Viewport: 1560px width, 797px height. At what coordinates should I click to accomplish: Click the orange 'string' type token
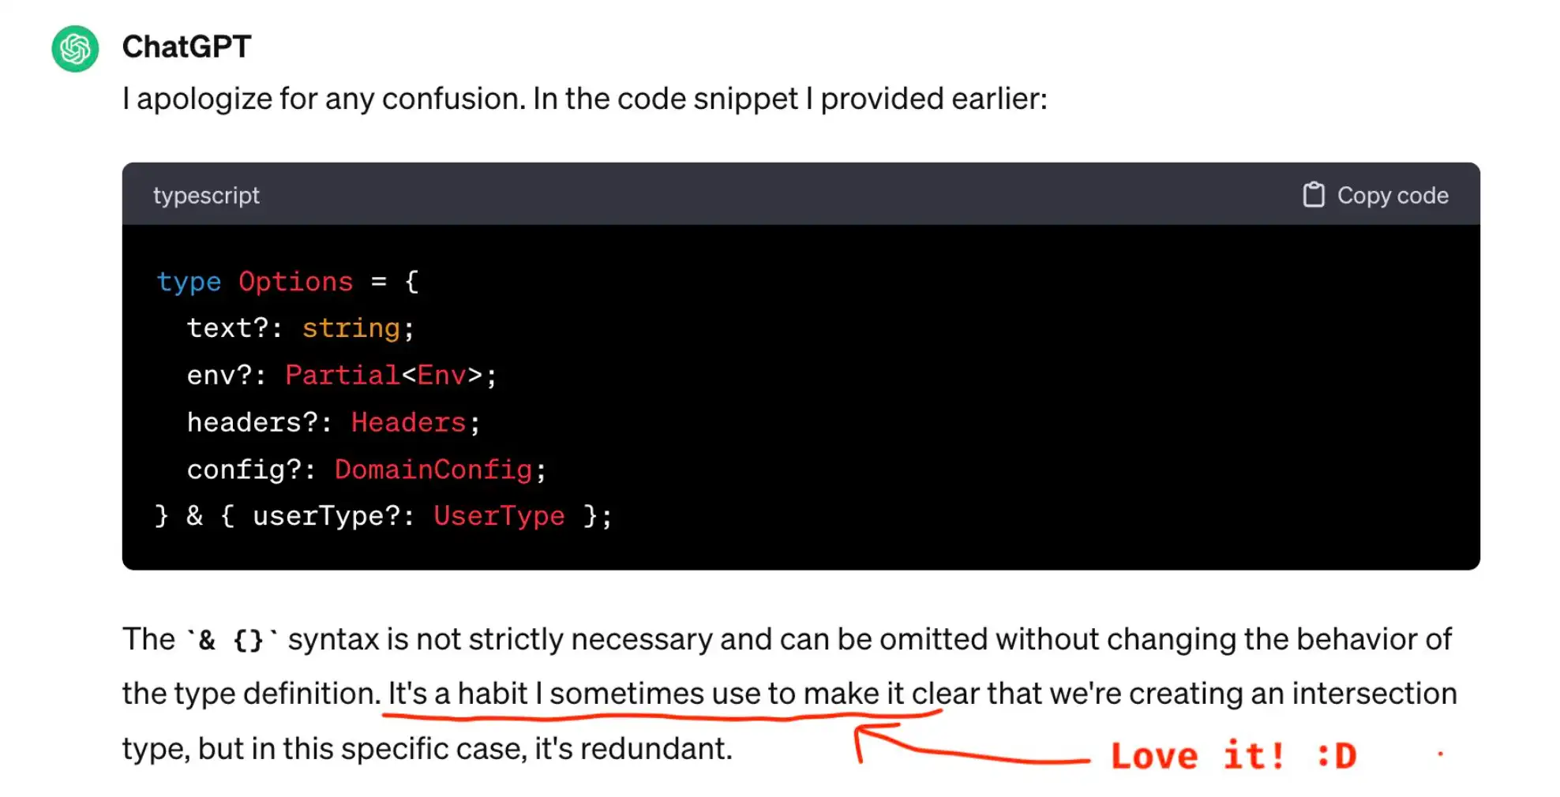[x=351, y=328]
